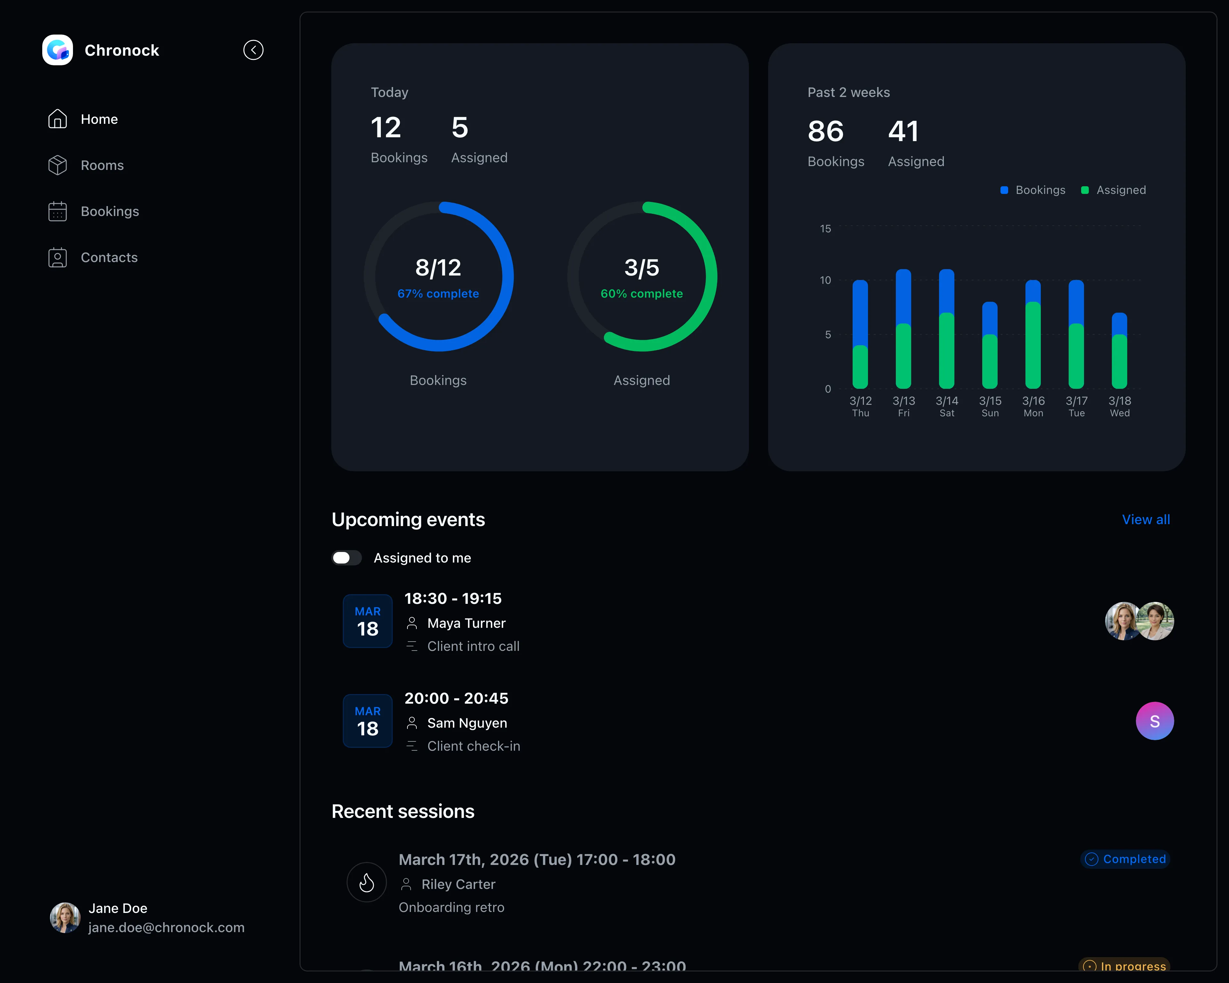Click the Sam Nguyen name
This screenshot has height=983, width=1229.
point(467,723)
